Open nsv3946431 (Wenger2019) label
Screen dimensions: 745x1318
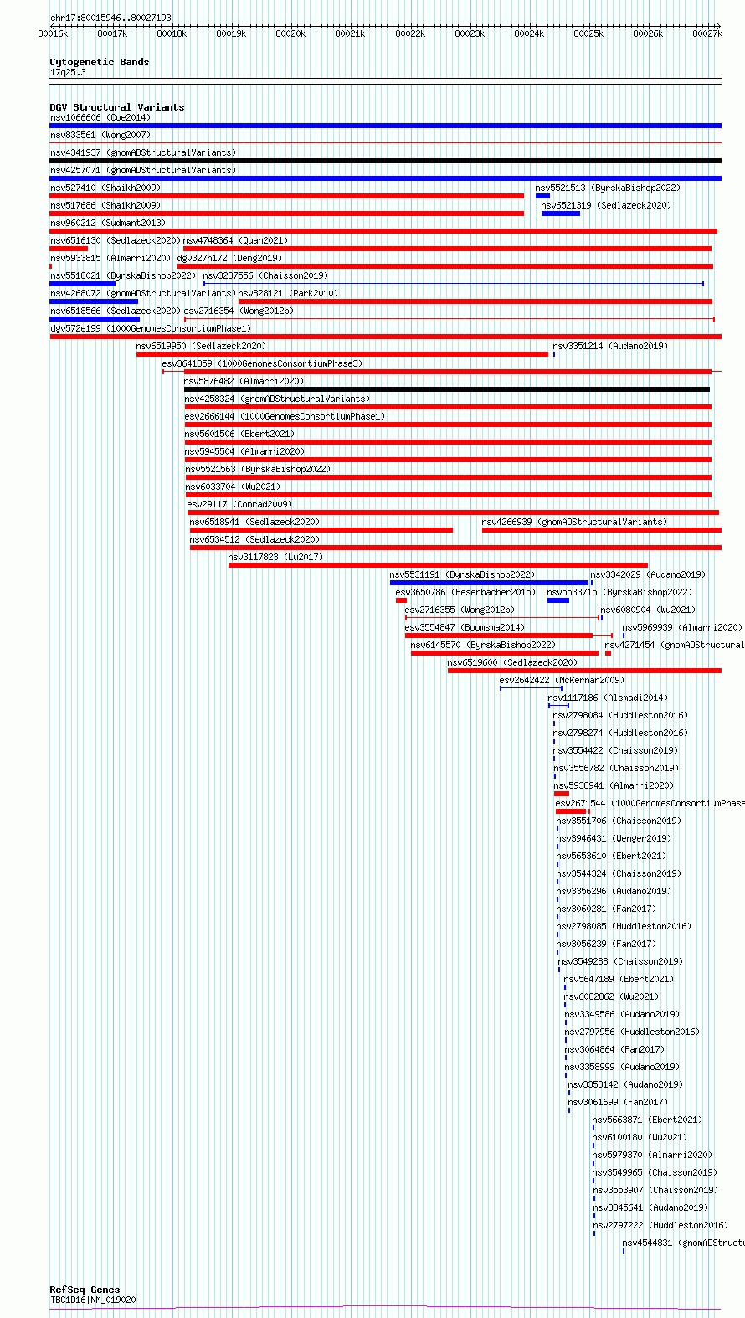[614, 838]
